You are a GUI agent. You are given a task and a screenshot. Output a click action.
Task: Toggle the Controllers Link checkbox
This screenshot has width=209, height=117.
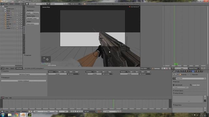tap(107, 72)
